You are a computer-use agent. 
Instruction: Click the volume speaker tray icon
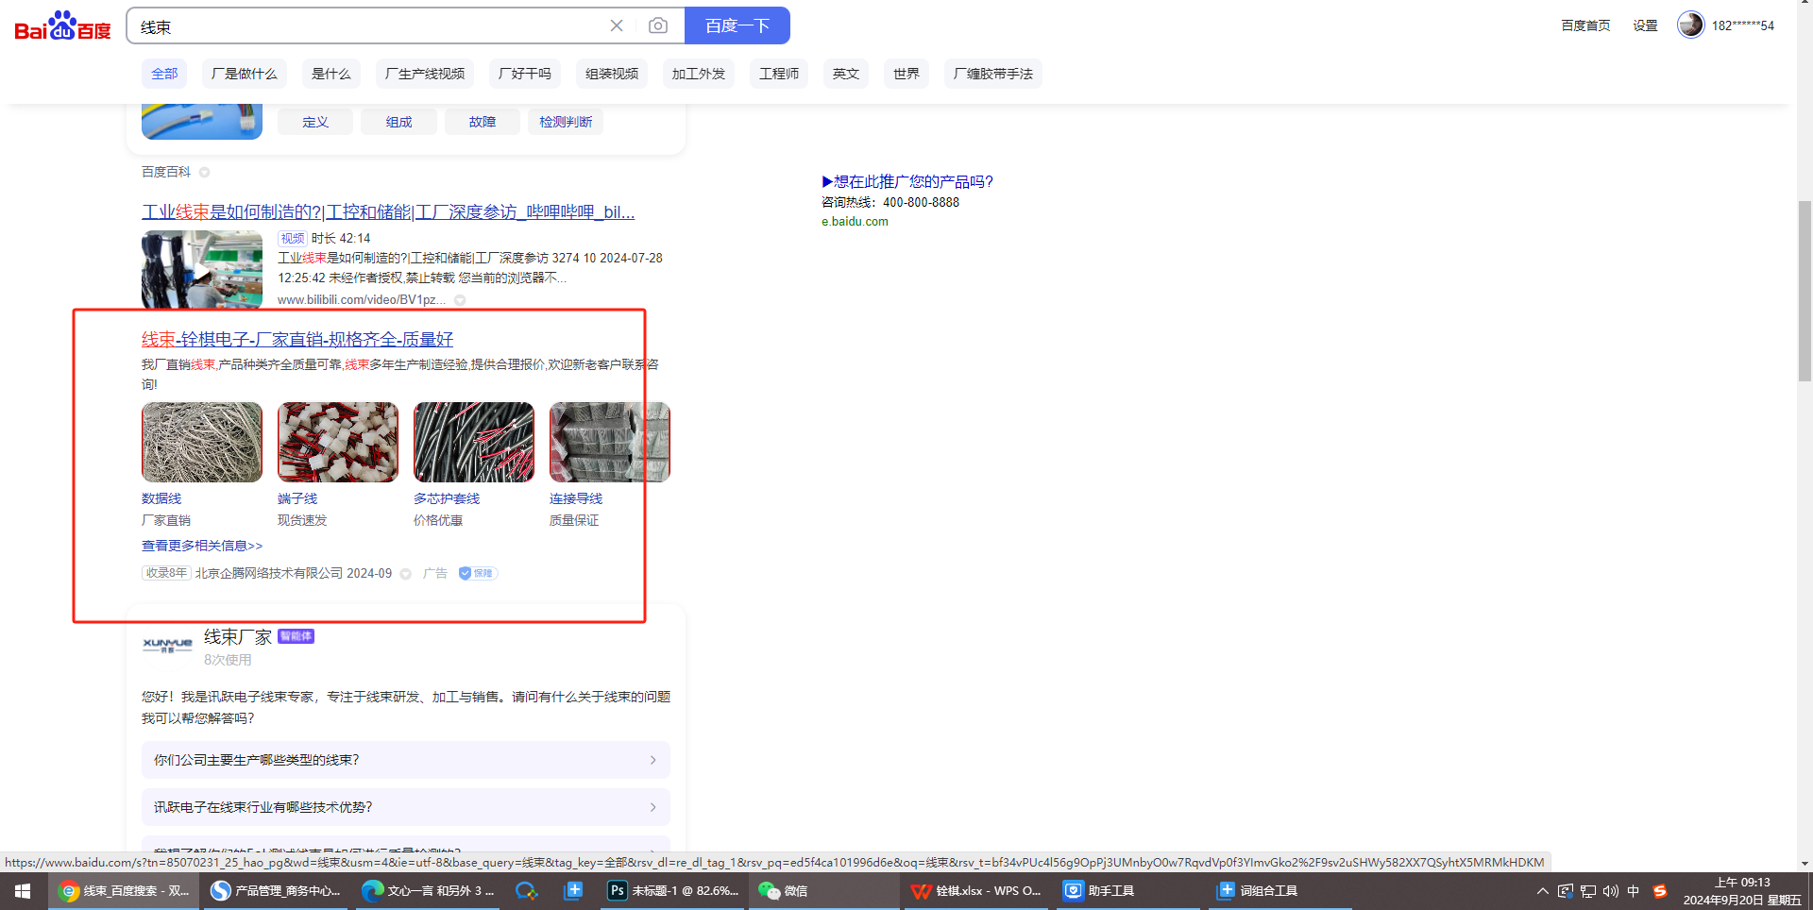pos(1611,891)
